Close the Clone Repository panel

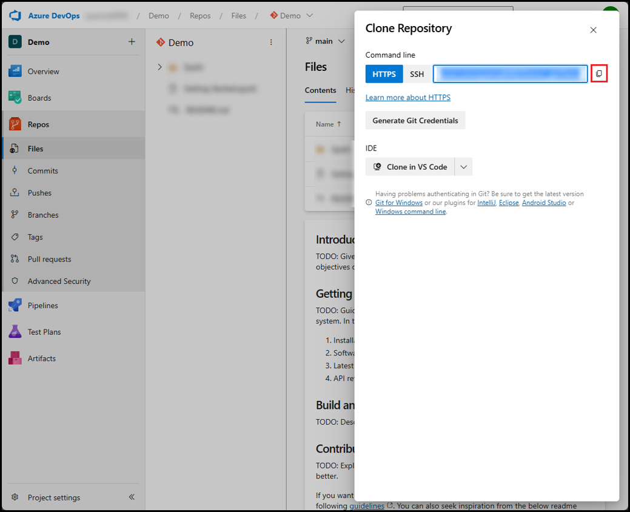[x=593, y=30]
